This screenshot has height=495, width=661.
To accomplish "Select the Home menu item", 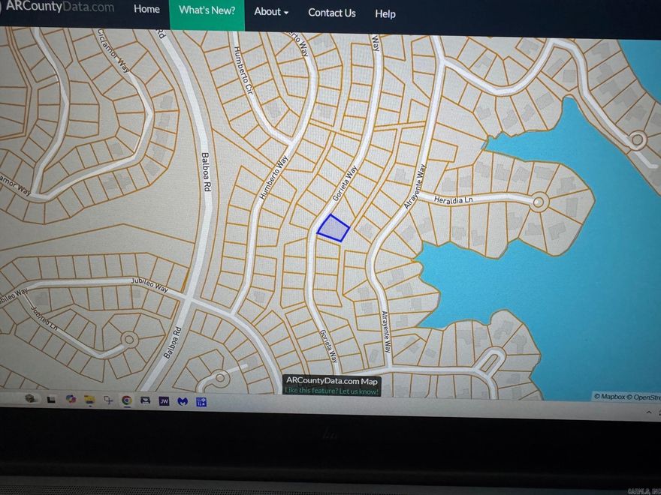I will [x=146, y=10].
